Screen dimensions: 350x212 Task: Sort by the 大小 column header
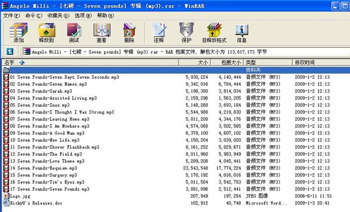(x=194, y=62)
